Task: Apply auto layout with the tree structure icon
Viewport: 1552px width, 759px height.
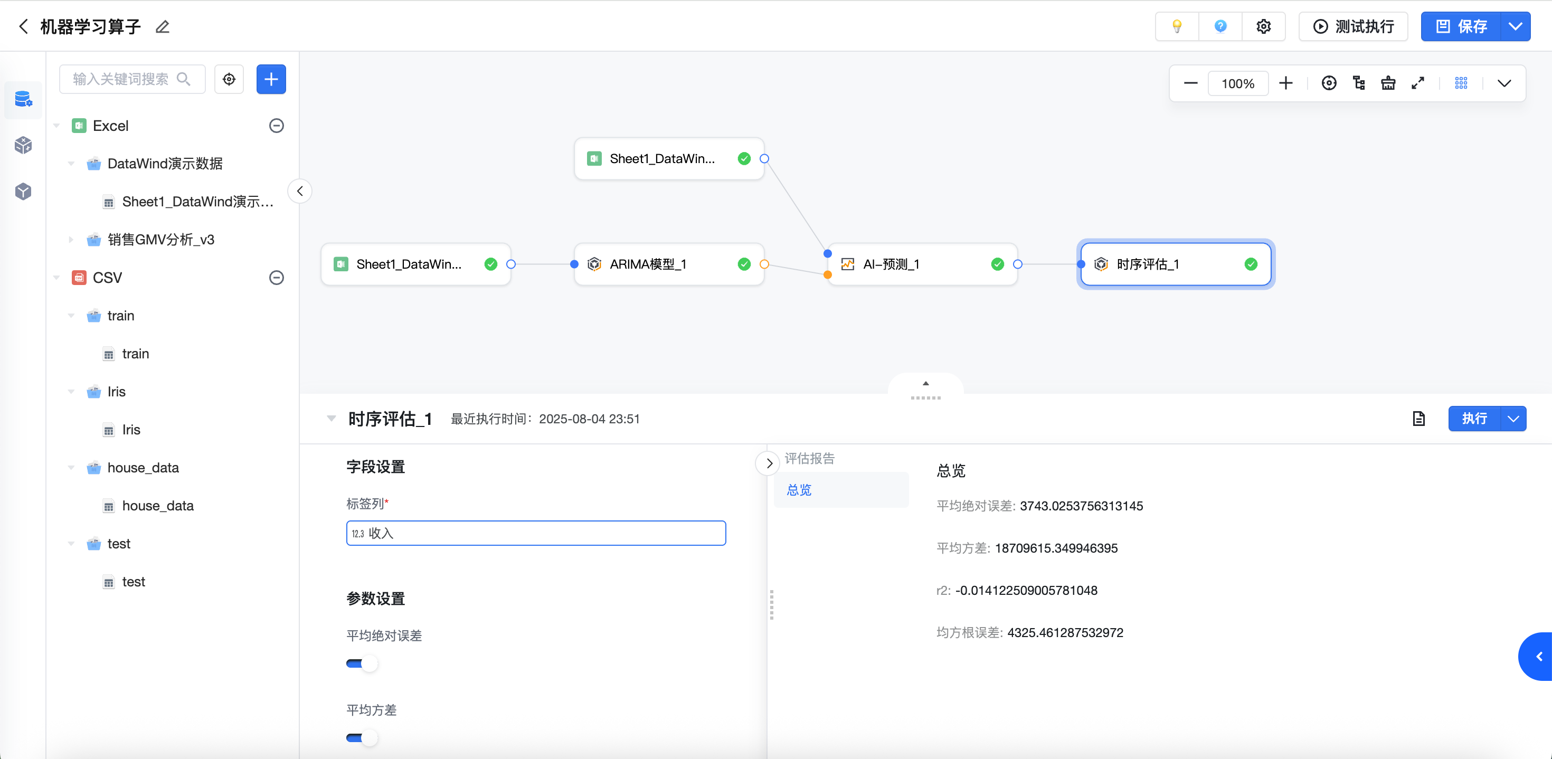Action: (x=1359, y=83)
